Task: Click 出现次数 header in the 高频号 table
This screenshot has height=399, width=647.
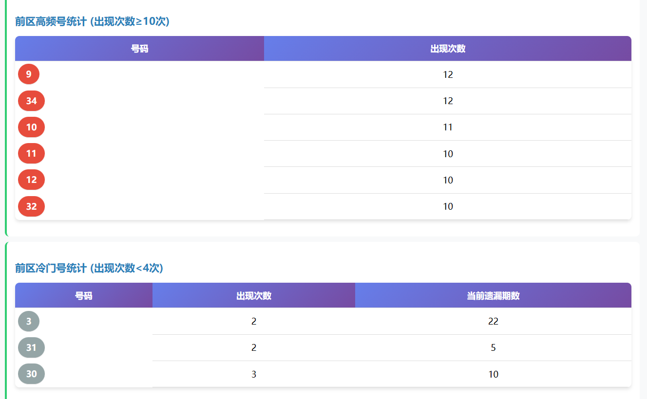Action: [448, 49]
